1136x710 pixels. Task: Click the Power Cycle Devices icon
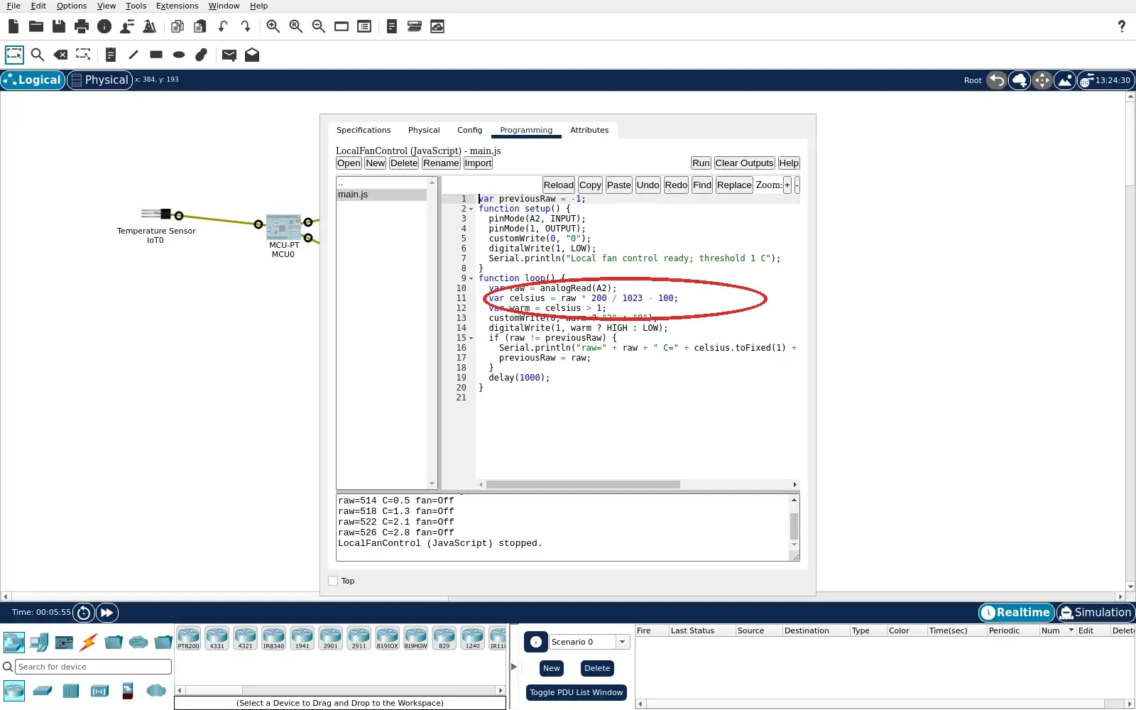coord(84,612)
